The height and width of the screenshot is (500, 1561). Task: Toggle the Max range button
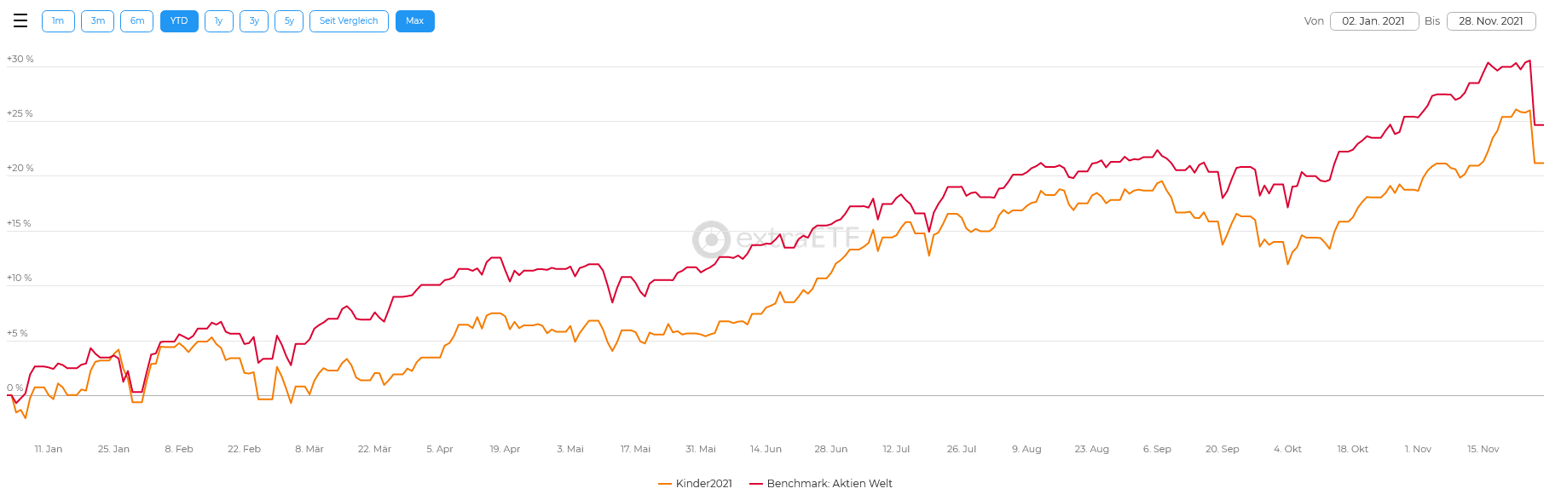[x=415, y=21]
